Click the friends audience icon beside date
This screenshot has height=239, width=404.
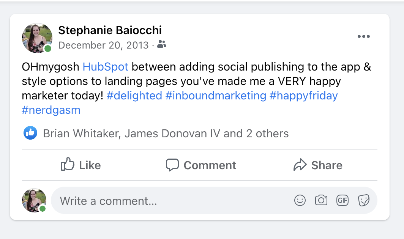(161, 44)
